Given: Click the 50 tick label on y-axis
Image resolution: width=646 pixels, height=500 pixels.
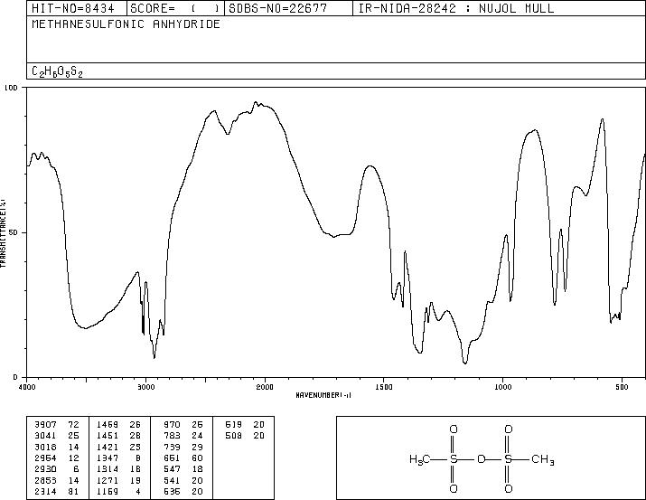Looking at the screenshot, I should click(x=14, y=232).
